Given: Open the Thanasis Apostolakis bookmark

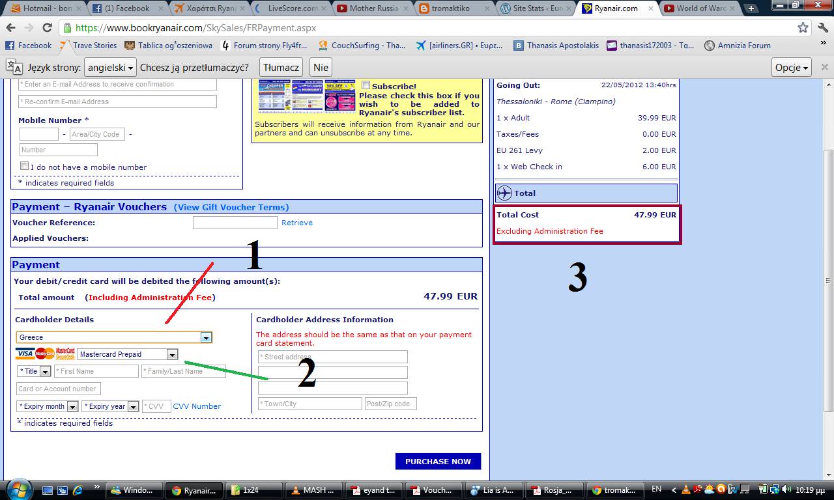Looking at the screenshot, I should 556,46.
